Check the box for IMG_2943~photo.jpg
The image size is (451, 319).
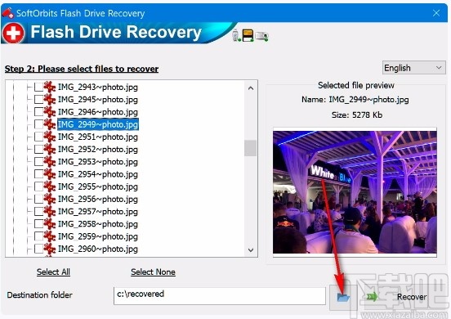click(38, 87)
